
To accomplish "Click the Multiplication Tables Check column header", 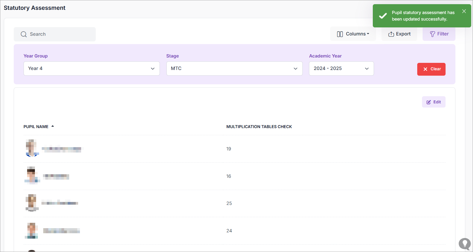I will point(259,127).
